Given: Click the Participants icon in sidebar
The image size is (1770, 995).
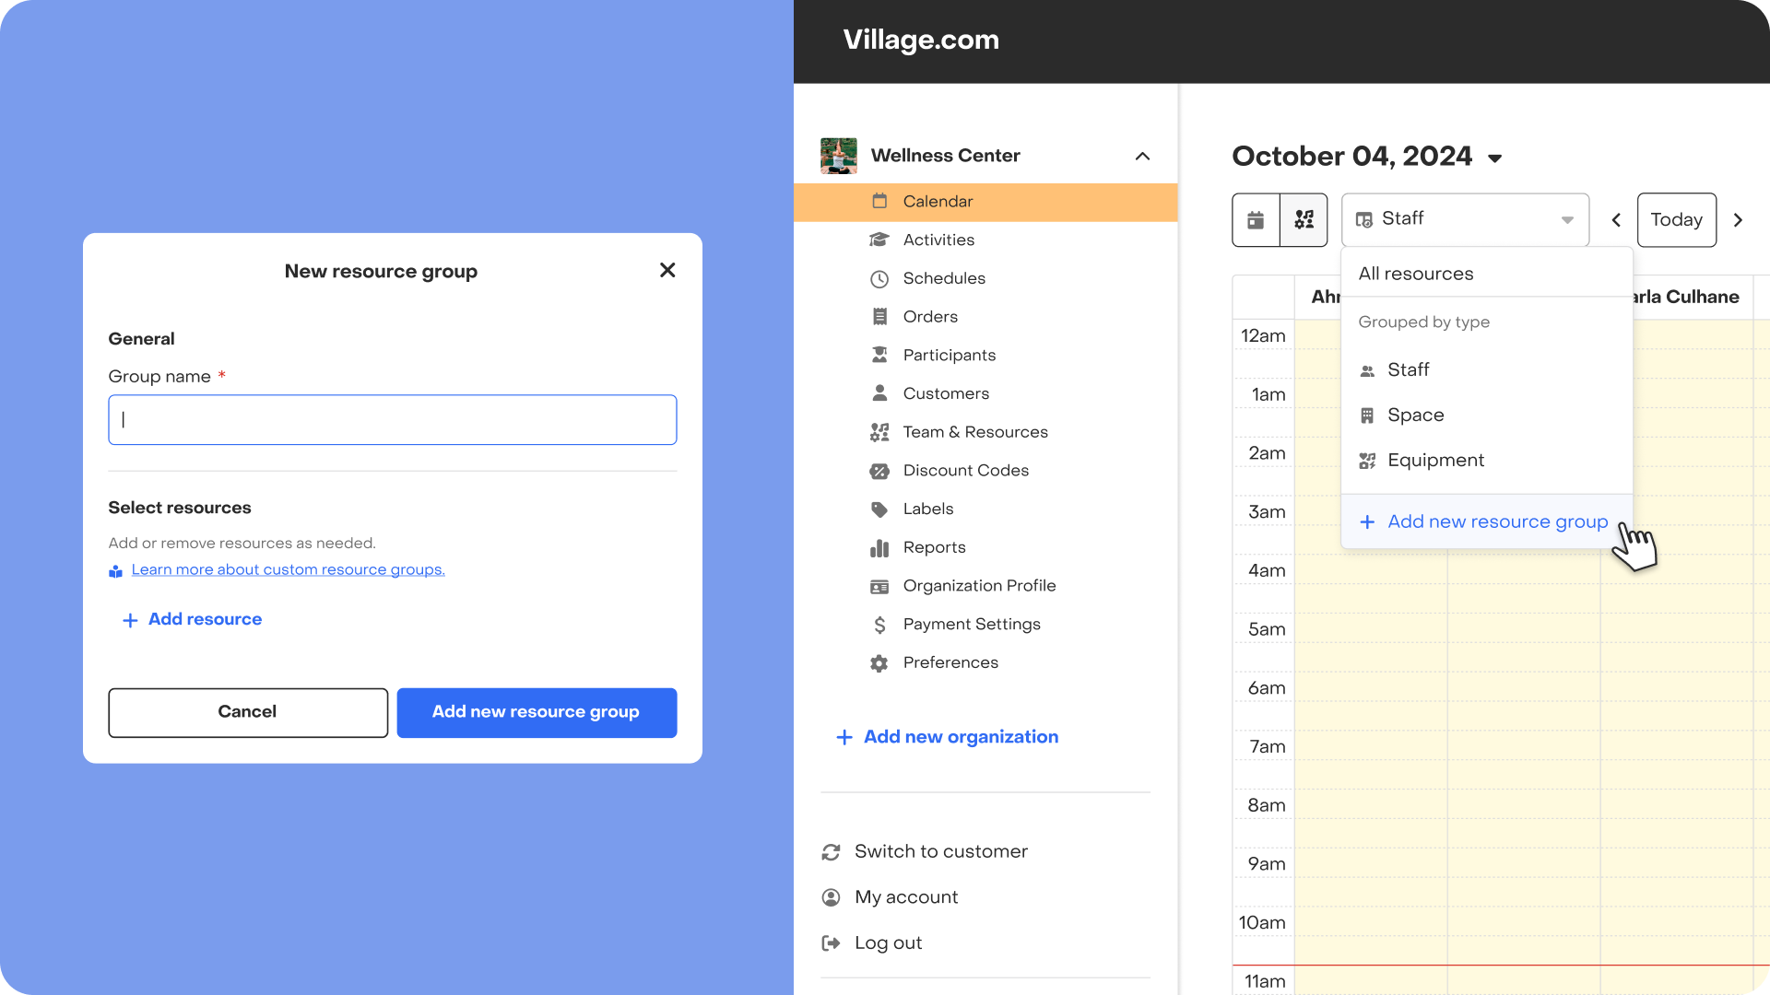Looking at the screenshot, I should point(879,355).
